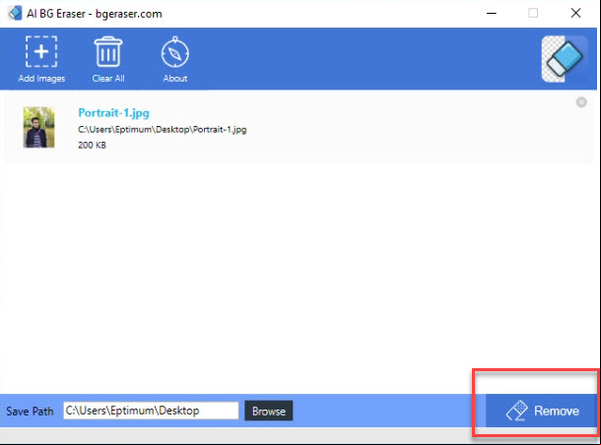Focus the Save Path input field

pyautogui.click(x=151, y=411)
